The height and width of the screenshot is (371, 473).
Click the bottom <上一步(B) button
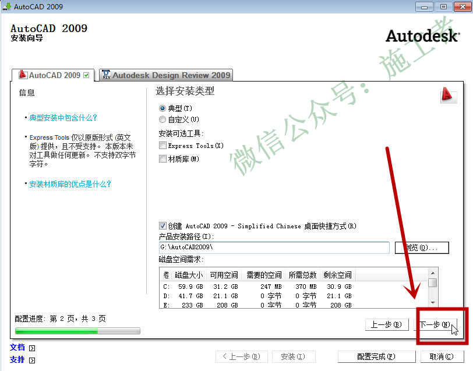coord(241,356)
